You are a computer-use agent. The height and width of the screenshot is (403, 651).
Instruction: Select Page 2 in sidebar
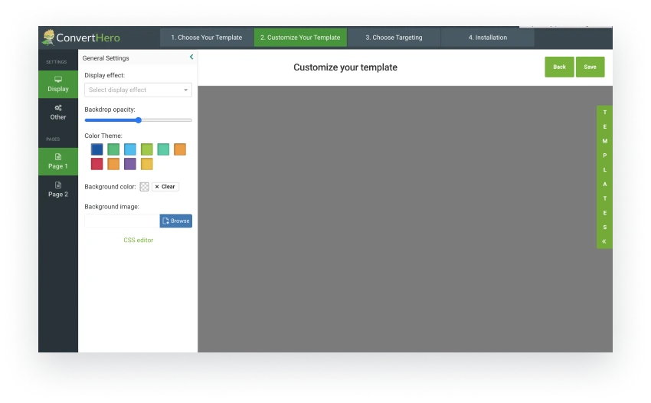tap(58, 190)
